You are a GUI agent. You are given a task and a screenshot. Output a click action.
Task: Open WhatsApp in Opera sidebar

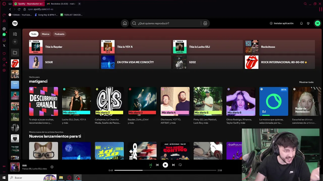(4, 34)
